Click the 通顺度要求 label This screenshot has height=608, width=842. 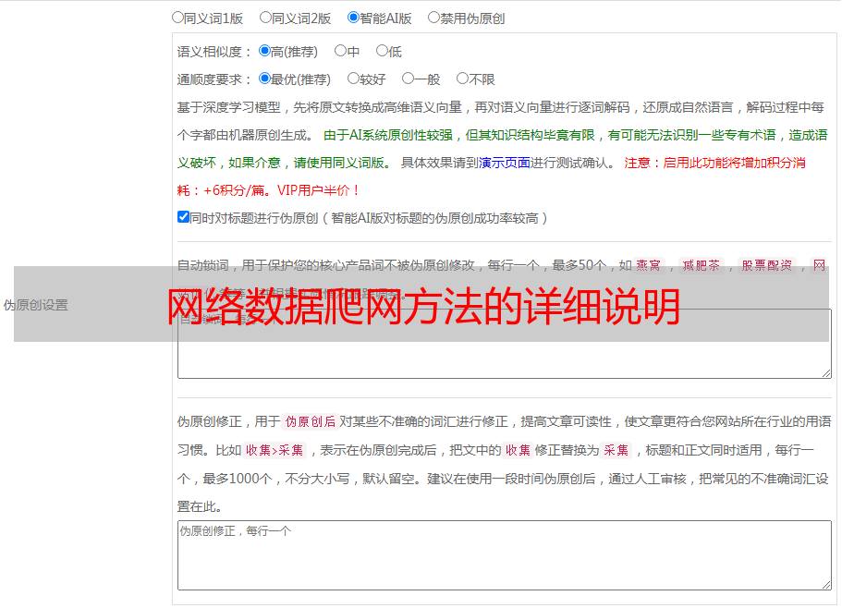pyautogui.click(x=214, y=79)
